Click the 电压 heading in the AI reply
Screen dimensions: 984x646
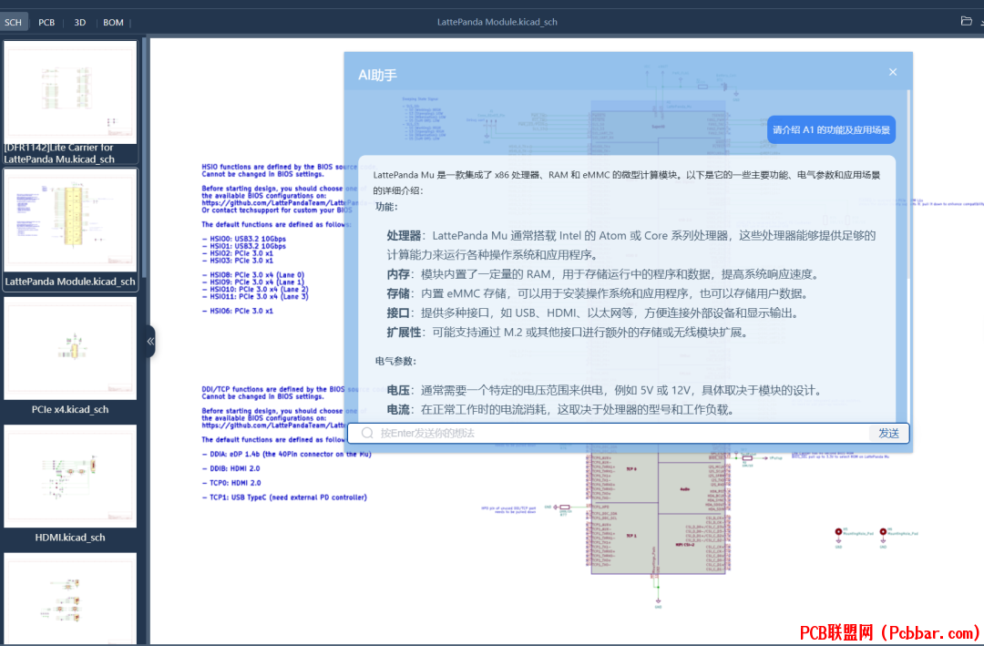point(398,391)
